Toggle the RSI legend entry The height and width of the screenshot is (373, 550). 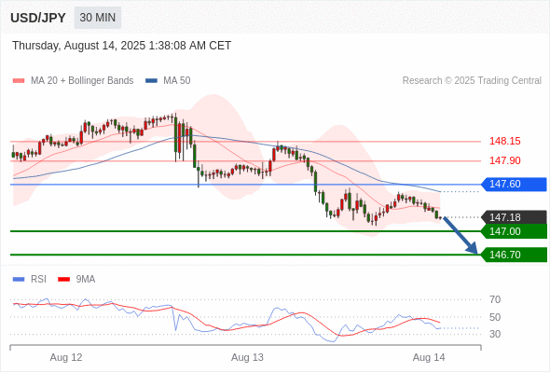(x=30, y=280)
